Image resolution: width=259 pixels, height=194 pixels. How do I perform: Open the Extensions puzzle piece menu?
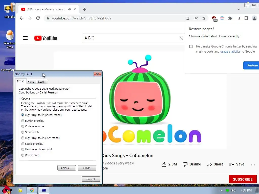[230, 18]
